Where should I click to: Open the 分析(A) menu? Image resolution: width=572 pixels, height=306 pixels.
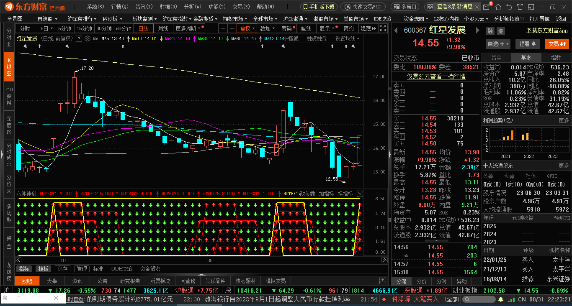[x=192, y=7]
